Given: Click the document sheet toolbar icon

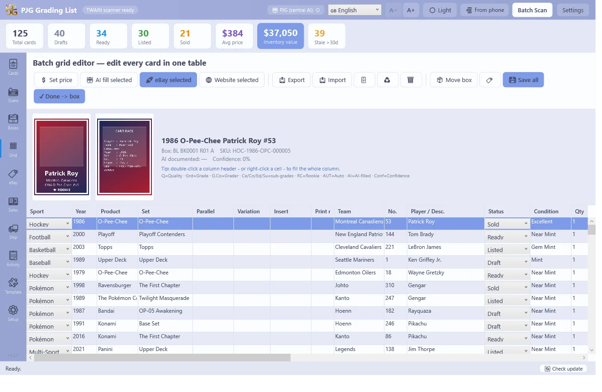Looking at the screenshot, I should [363, 80].
